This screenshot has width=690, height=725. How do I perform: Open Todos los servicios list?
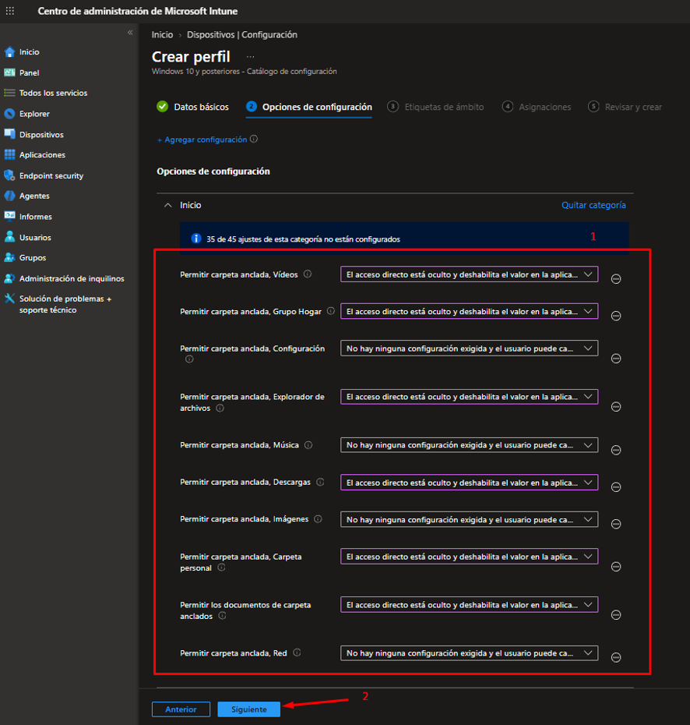click(53, 93)
